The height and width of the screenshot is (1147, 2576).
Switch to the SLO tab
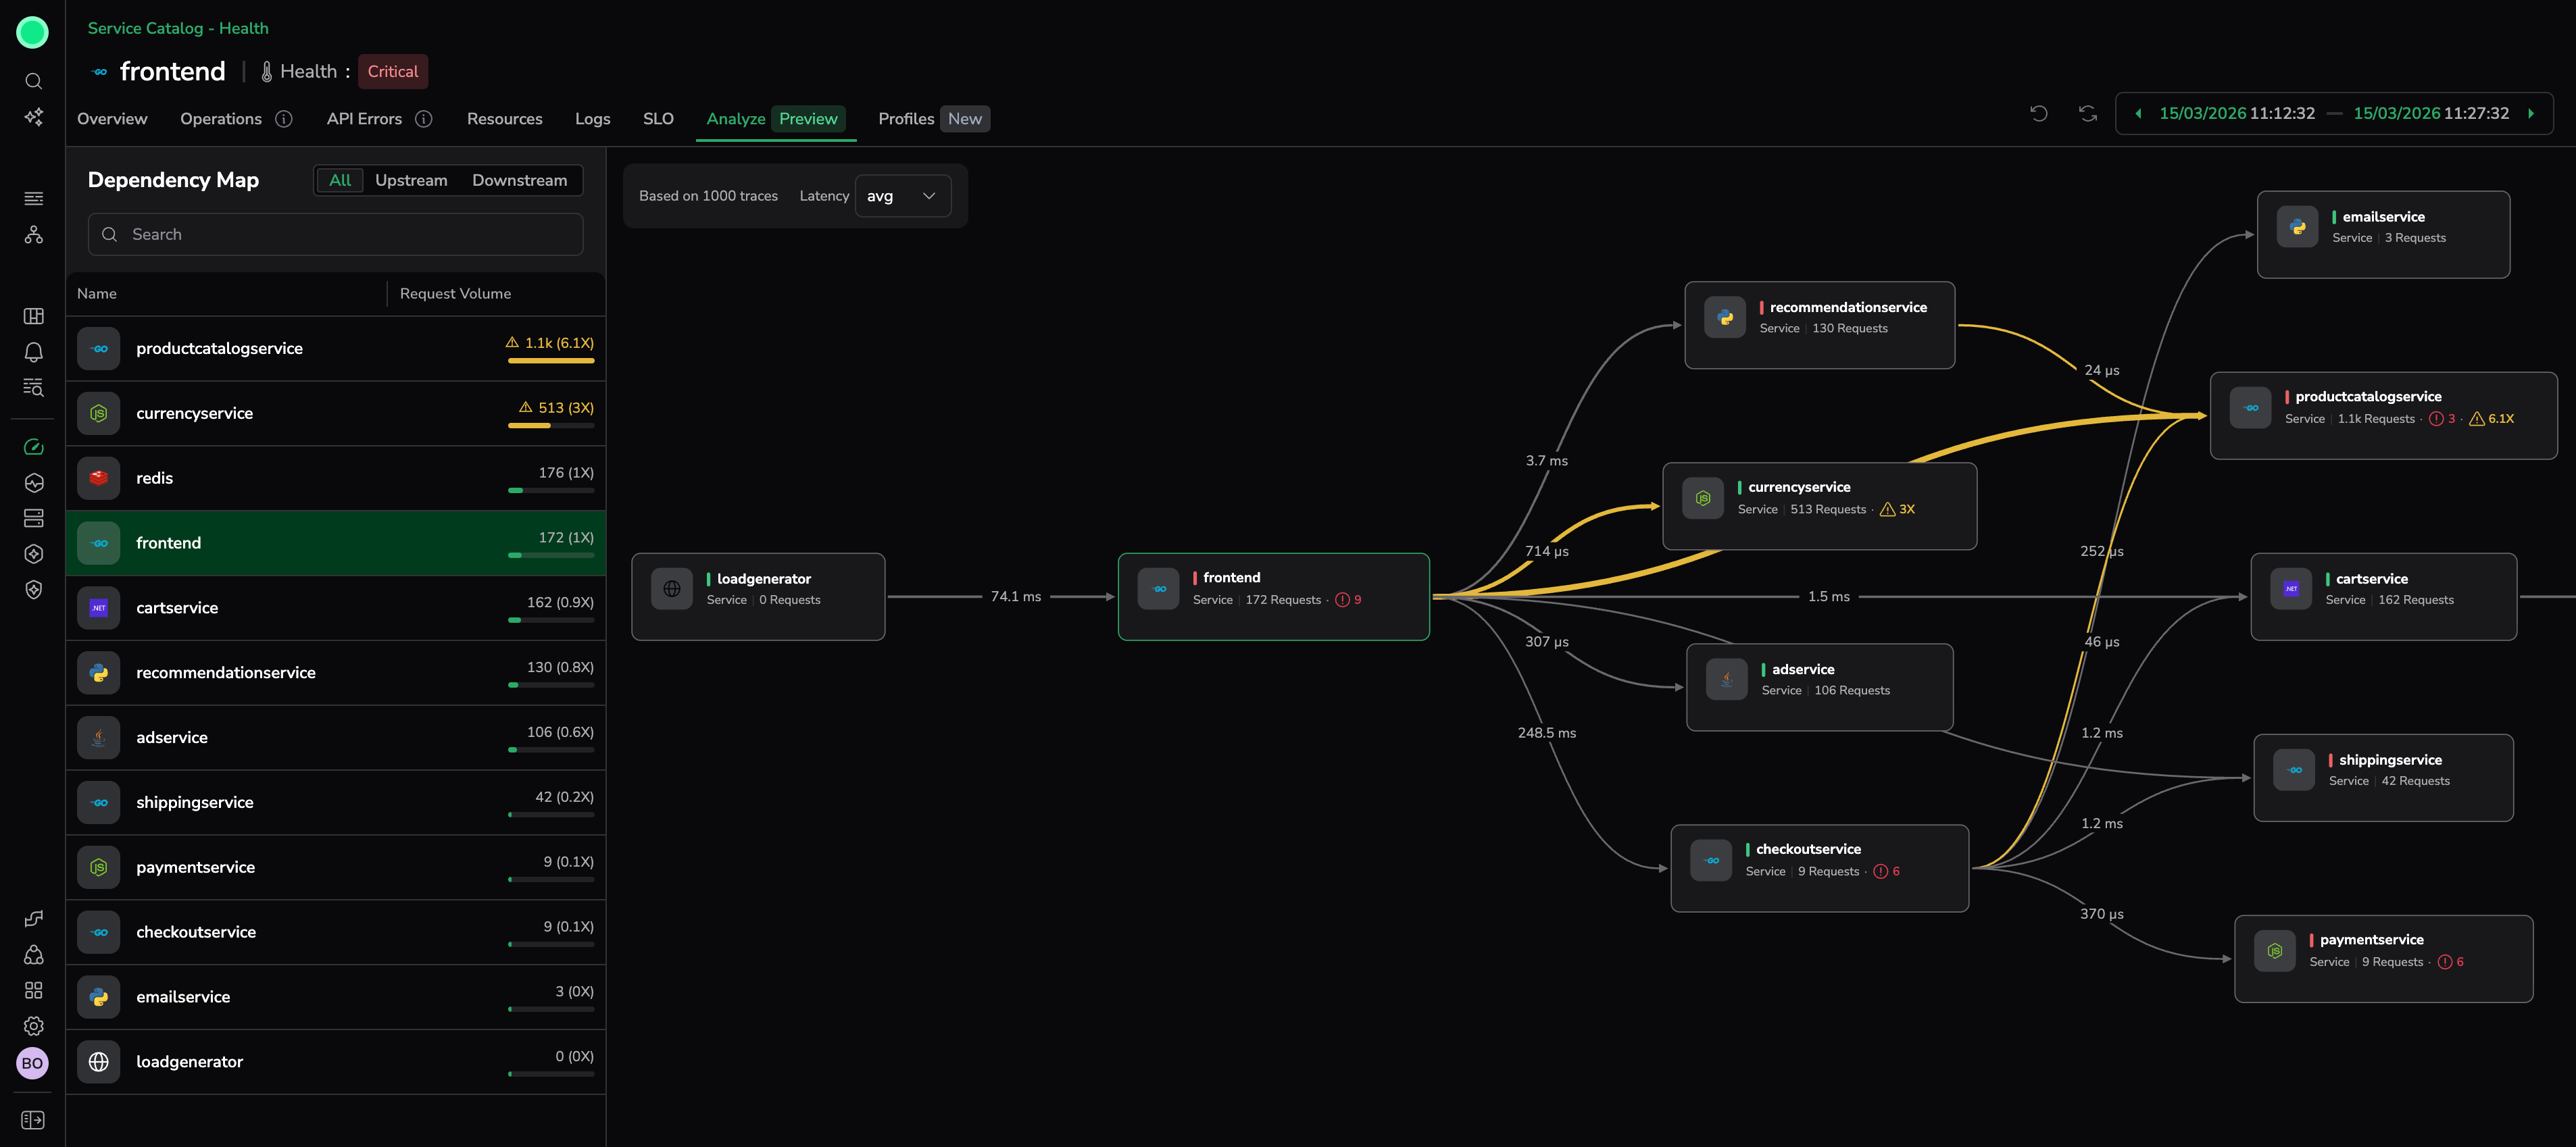(658, 119)
